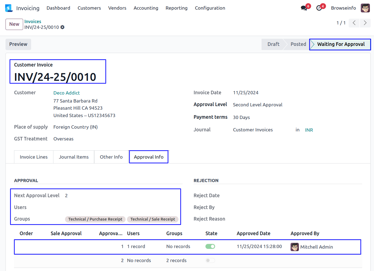Click the Preview button

pyautogui.click(x=18, y=44)
